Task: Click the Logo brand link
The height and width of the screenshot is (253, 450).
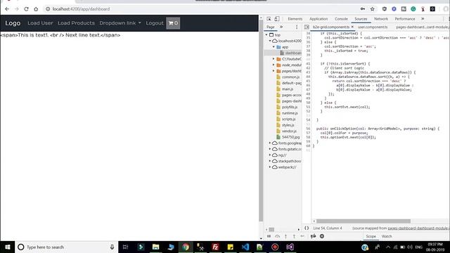Action: (13, 23)
